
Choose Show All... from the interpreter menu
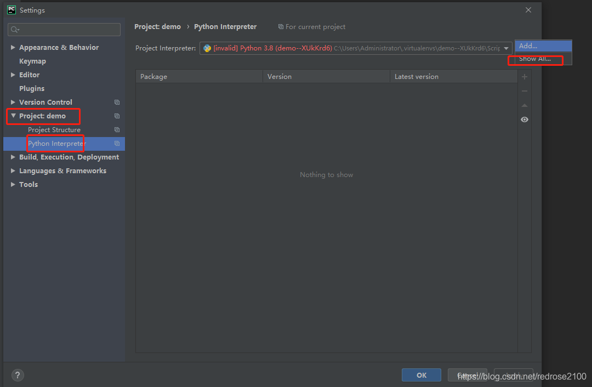543,59
